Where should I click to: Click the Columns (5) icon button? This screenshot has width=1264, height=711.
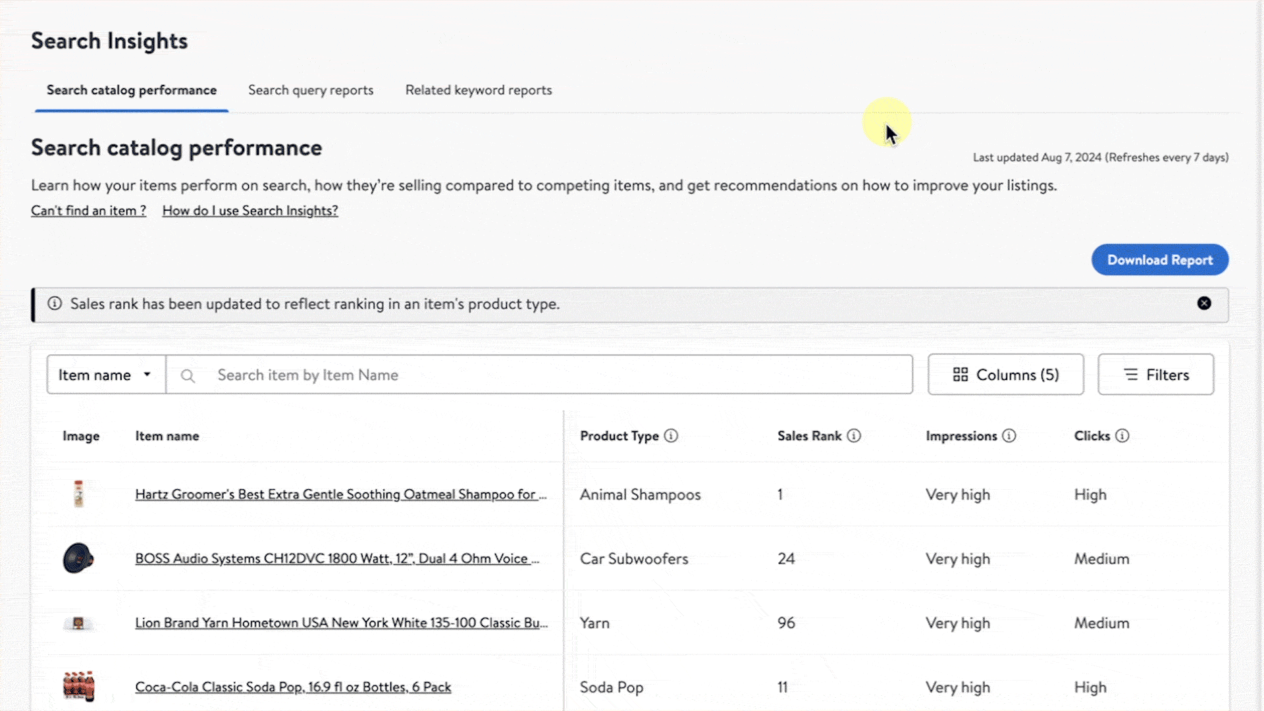1005,374
